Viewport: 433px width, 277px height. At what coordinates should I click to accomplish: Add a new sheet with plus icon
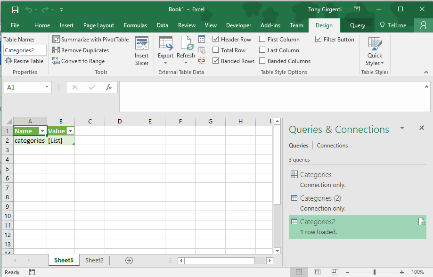click(x=129, y=261)
